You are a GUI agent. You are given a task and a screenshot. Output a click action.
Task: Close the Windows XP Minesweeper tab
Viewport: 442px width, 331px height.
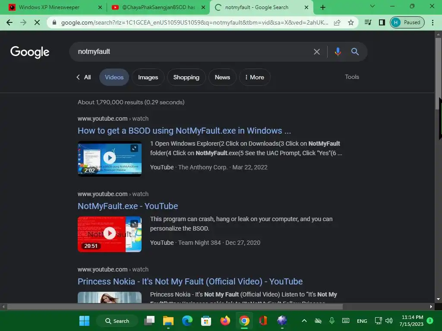100,8
